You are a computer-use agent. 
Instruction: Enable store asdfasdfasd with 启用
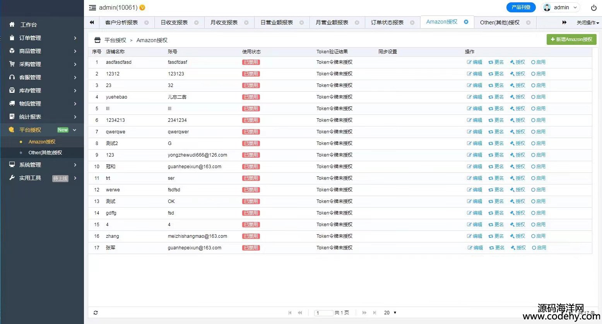(538, 62)
